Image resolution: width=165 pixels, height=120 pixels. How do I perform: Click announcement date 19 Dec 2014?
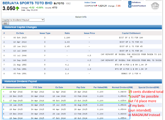click(16, 114)
